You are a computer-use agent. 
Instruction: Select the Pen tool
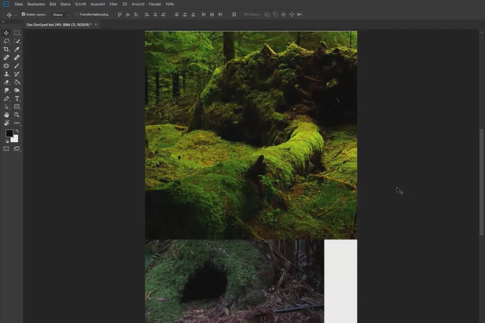pos(6,99)
